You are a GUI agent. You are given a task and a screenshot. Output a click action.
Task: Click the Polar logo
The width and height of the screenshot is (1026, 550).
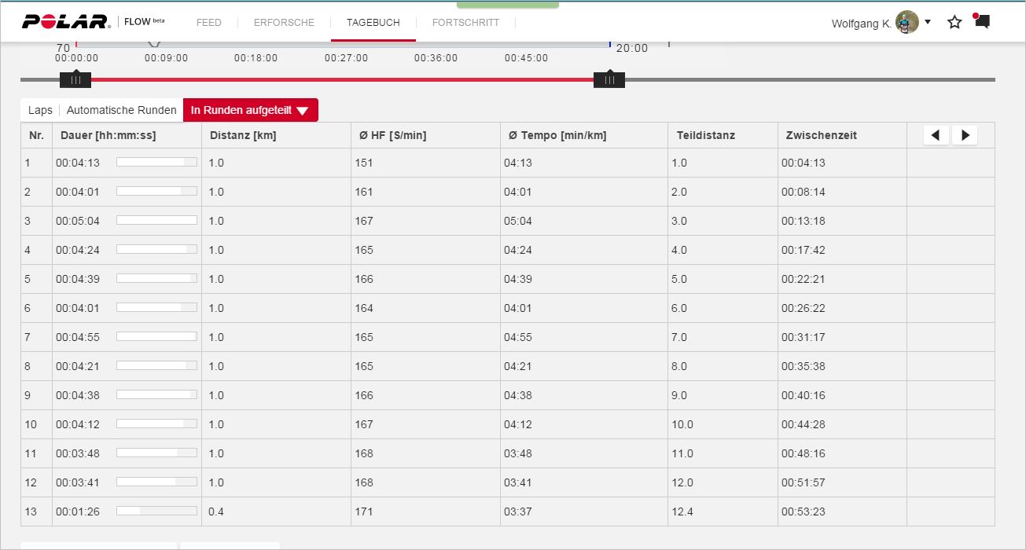[66, 22]
